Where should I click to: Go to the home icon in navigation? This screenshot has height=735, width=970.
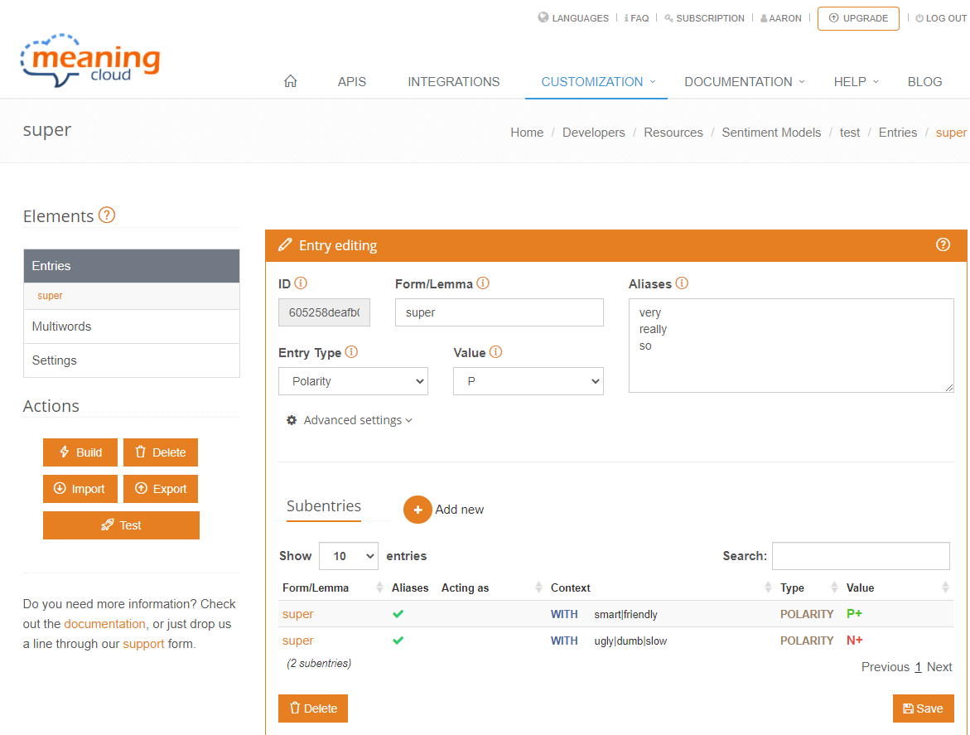click(x=290, y=81)
